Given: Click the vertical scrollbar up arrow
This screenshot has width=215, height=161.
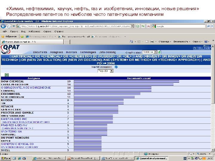Looking at the screenshot, I should point(213,46).
